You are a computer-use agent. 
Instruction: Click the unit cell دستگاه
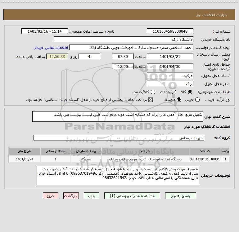tap(86, 159)
